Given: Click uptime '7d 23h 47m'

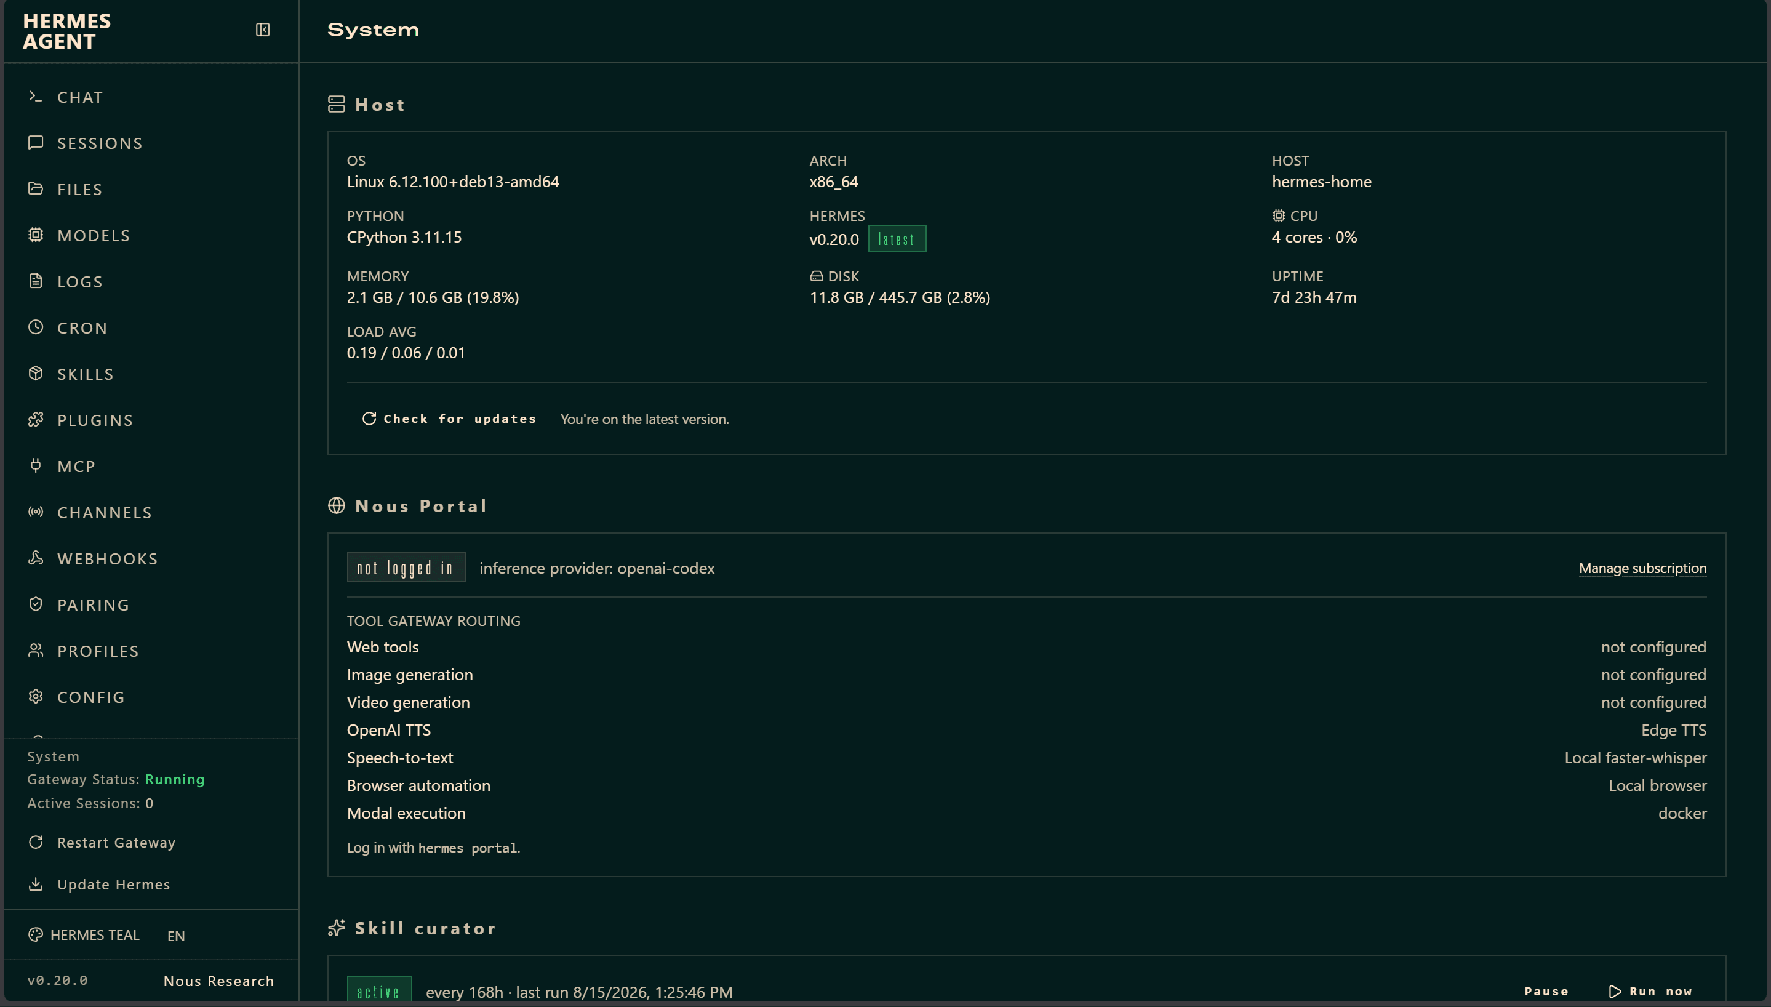Looking at the screenshot, I should coord(1314,297).
